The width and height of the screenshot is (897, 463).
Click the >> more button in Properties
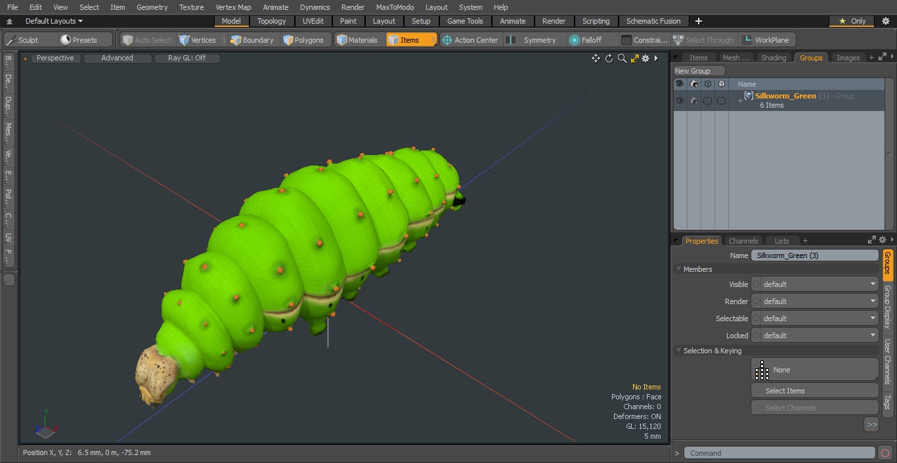tap(871, 425)
